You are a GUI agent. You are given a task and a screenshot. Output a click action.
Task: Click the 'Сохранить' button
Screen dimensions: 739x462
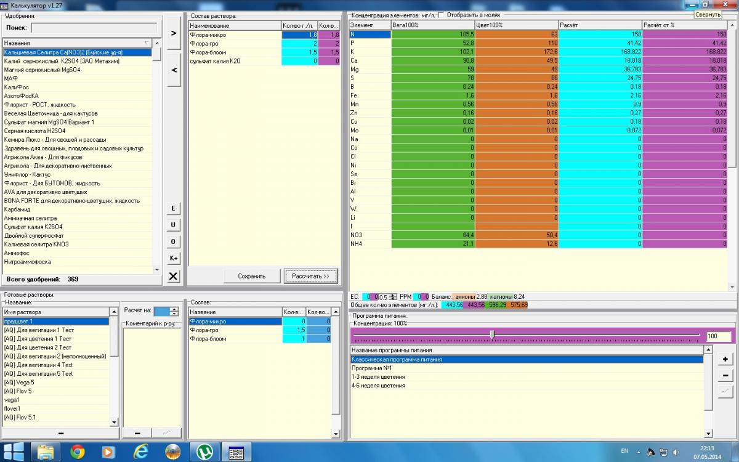click(x=251, y=276)
